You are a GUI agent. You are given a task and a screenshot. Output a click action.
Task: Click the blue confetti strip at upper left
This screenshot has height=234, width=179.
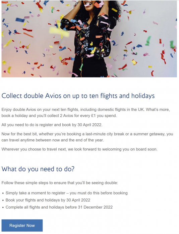pyautogui.click(x=20, y=20)
